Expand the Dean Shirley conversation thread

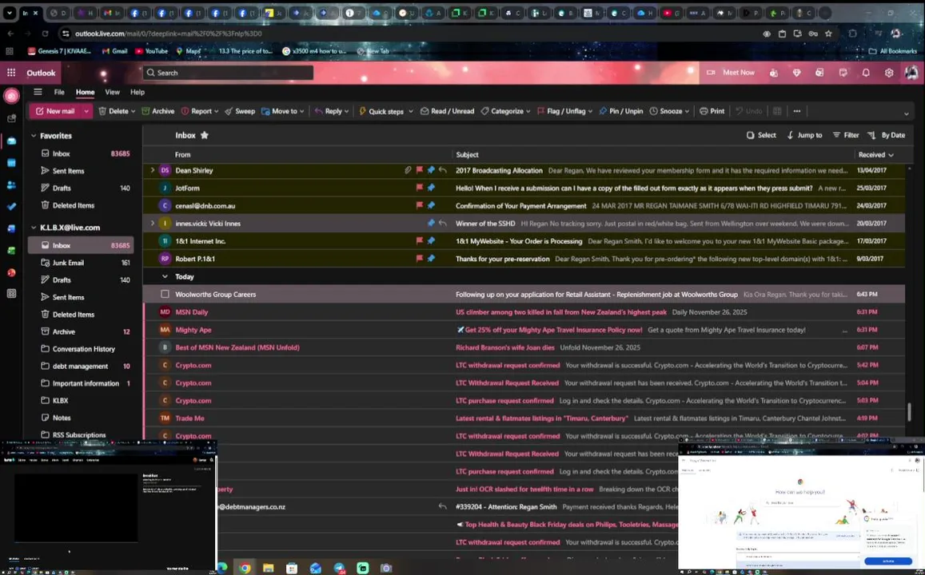[152, 170]
